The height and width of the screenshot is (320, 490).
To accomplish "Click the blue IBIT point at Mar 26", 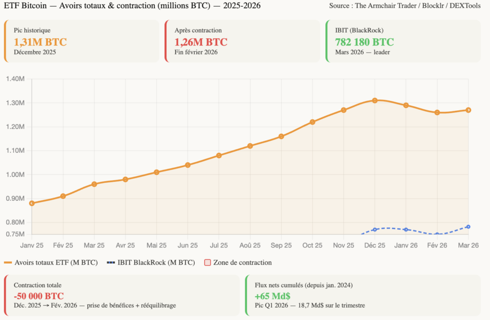I will click(x=468, y=226).
